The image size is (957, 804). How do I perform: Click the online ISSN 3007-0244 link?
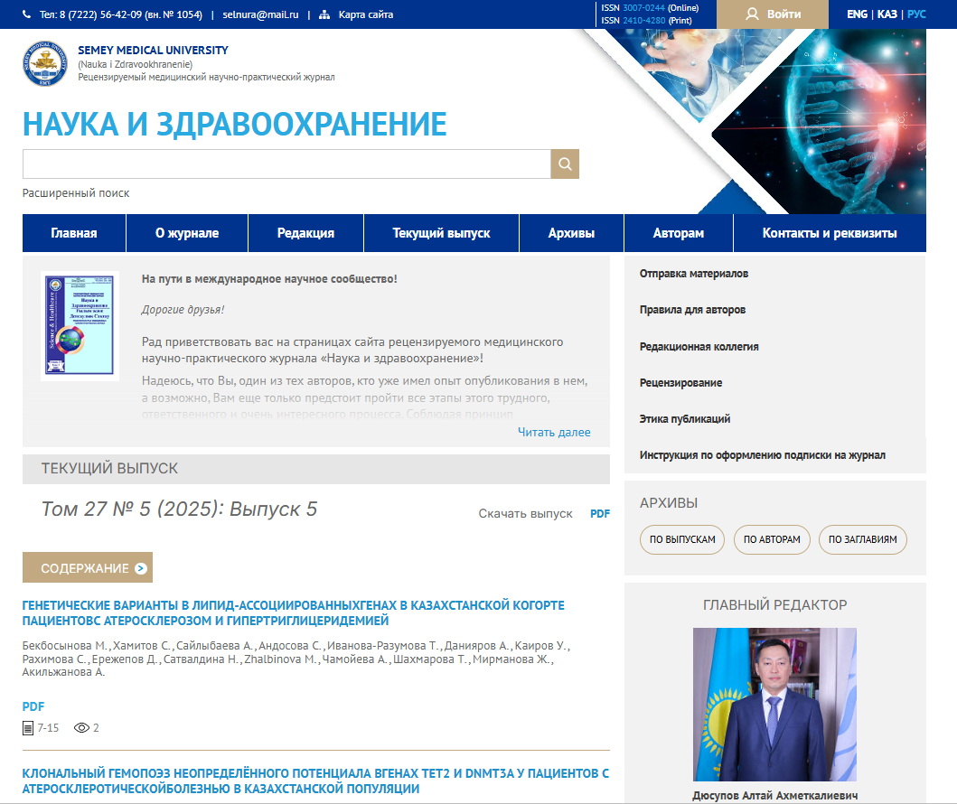tap(643, 8)
